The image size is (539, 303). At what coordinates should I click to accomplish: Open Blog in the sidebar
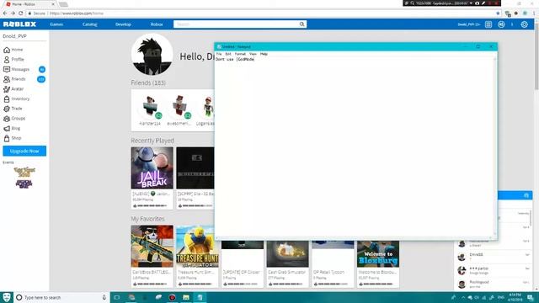[13, 128]
